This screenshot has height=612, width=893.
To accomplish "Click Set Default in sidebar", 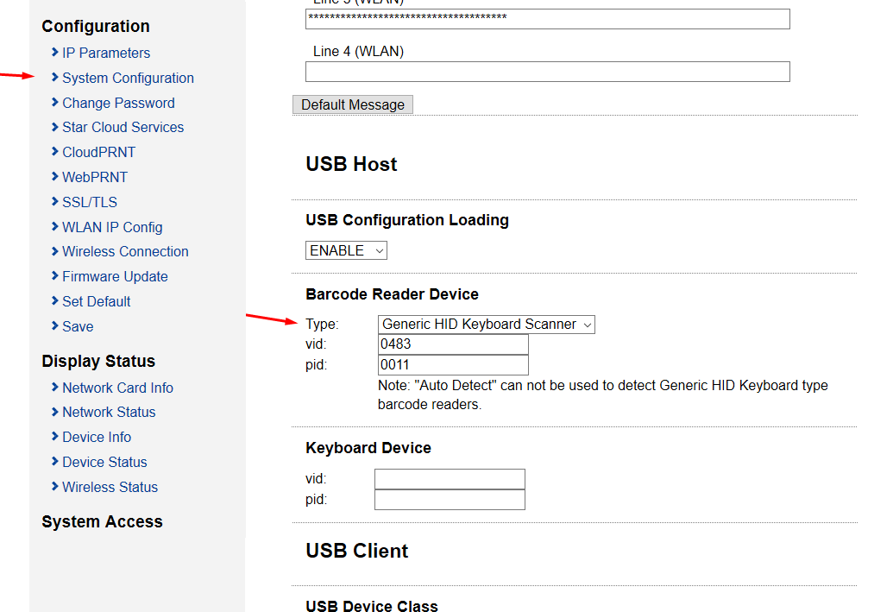I will (x=97, y=301).
